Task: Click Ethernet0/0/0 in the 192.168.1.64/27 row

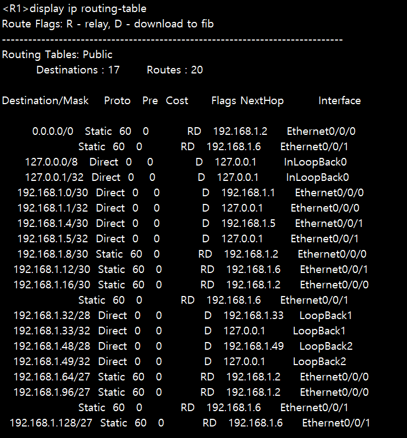Action: (334, 377)
